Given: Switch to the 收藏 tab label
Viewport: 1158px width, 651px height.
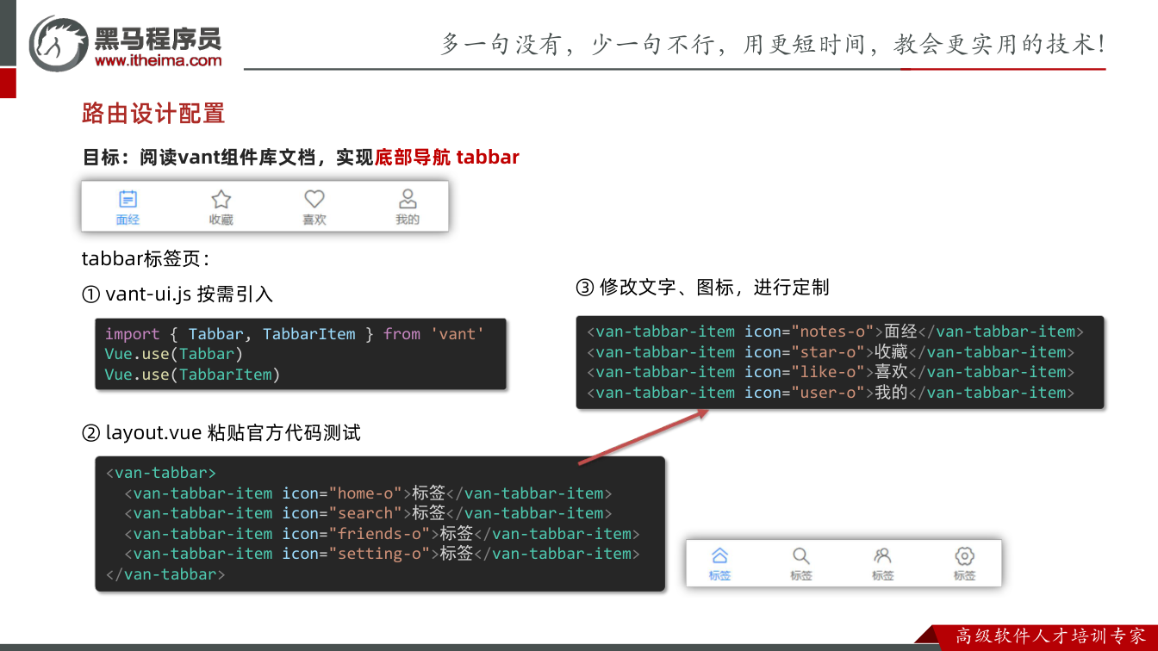Looking at the screenshot, I should [x=221, y=220].
